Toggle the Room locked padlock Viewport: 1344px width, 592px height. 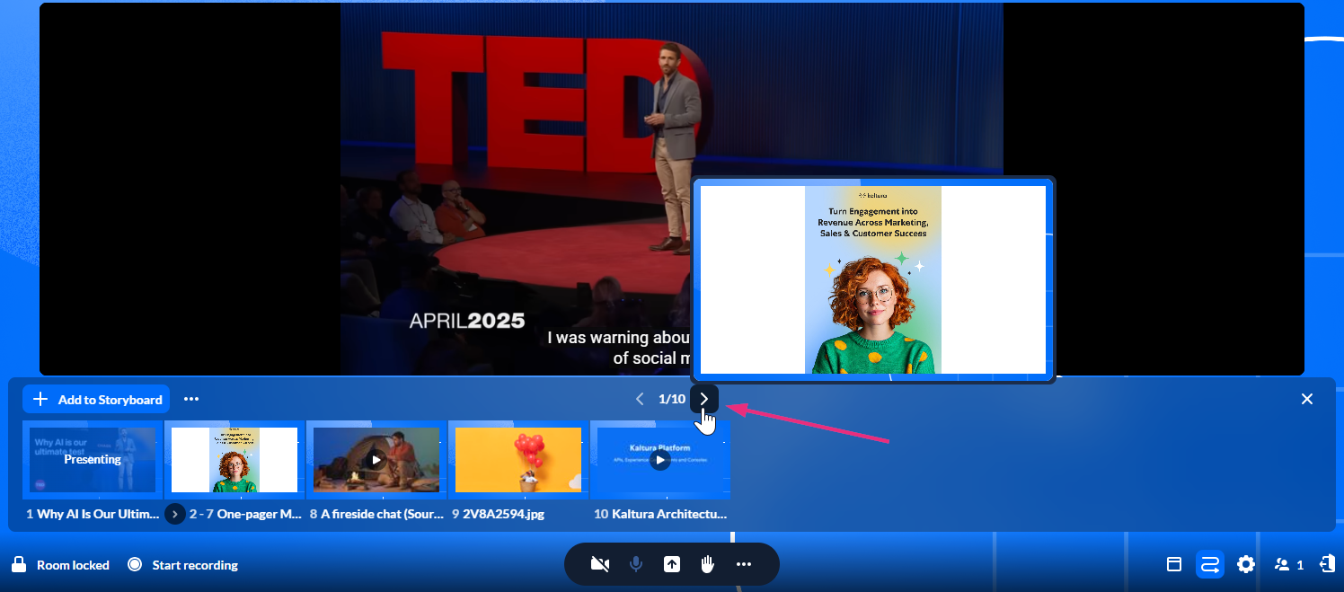18,565
